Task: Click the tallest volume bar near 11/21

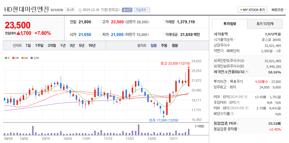Action: (138, 130)
